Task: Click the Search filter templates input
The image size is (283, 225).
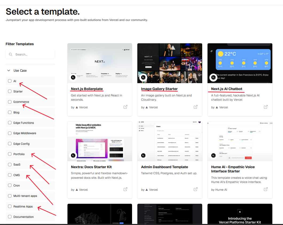Action: pyautogui.click(x=30, y=54)
